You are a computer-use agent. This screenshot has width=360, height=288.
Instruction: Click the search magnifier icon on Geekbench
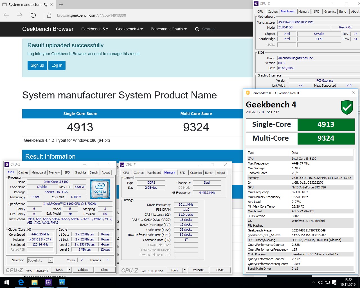[x=197, y=29]
